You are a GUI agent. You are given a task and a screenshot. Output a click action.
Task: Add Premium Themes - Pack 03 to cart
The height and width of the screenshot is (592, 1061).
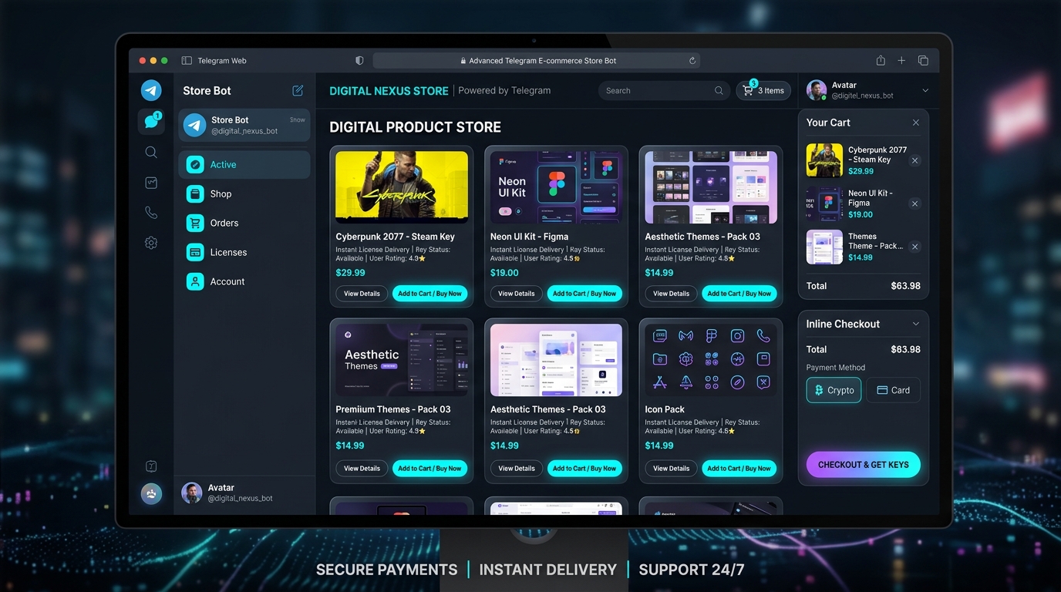(x=429, y=468)
